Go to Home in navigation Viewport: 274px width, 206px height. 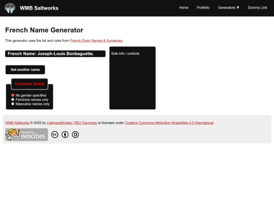pos(184,8)
